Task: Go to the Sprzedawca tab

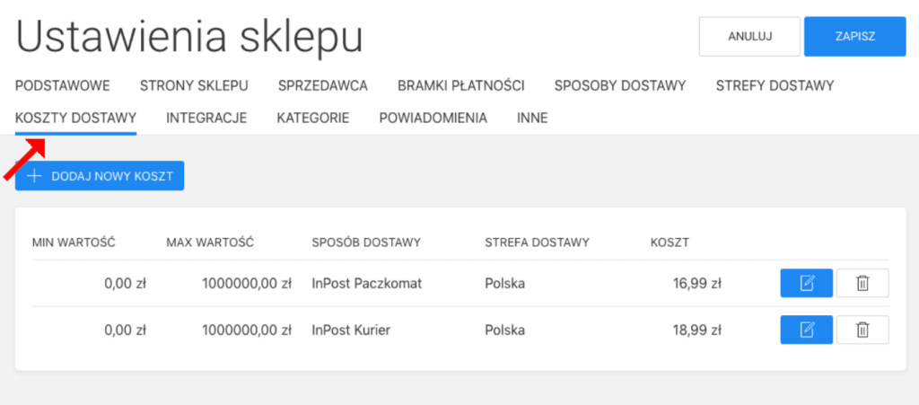Action: click(323, 86)
